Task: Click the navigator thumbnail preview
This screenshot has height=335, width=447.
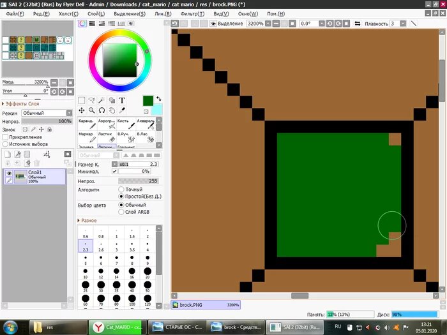Action: coord(37,48)
